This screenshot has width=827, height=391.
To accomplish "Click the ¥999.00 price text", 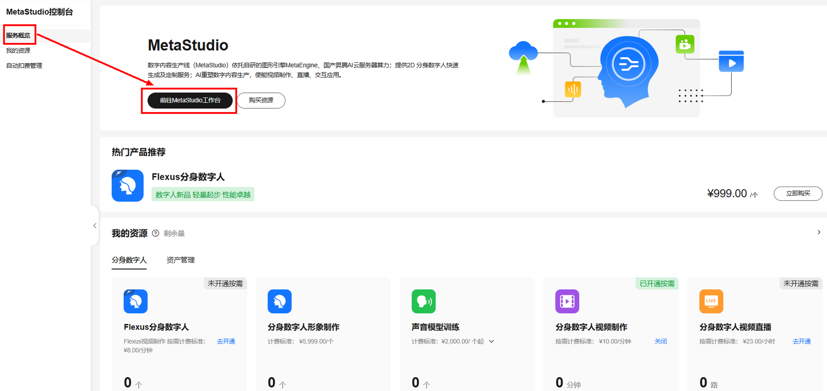I will [x=727, y=194].
